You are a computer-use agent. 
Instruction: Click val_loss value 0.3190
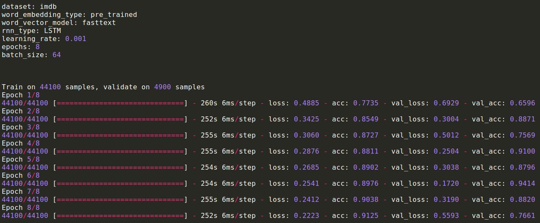[446, 199]
